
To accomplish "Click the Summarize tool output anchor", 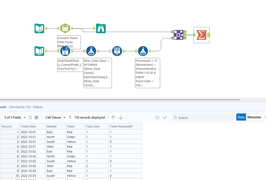I will [209, 35].
